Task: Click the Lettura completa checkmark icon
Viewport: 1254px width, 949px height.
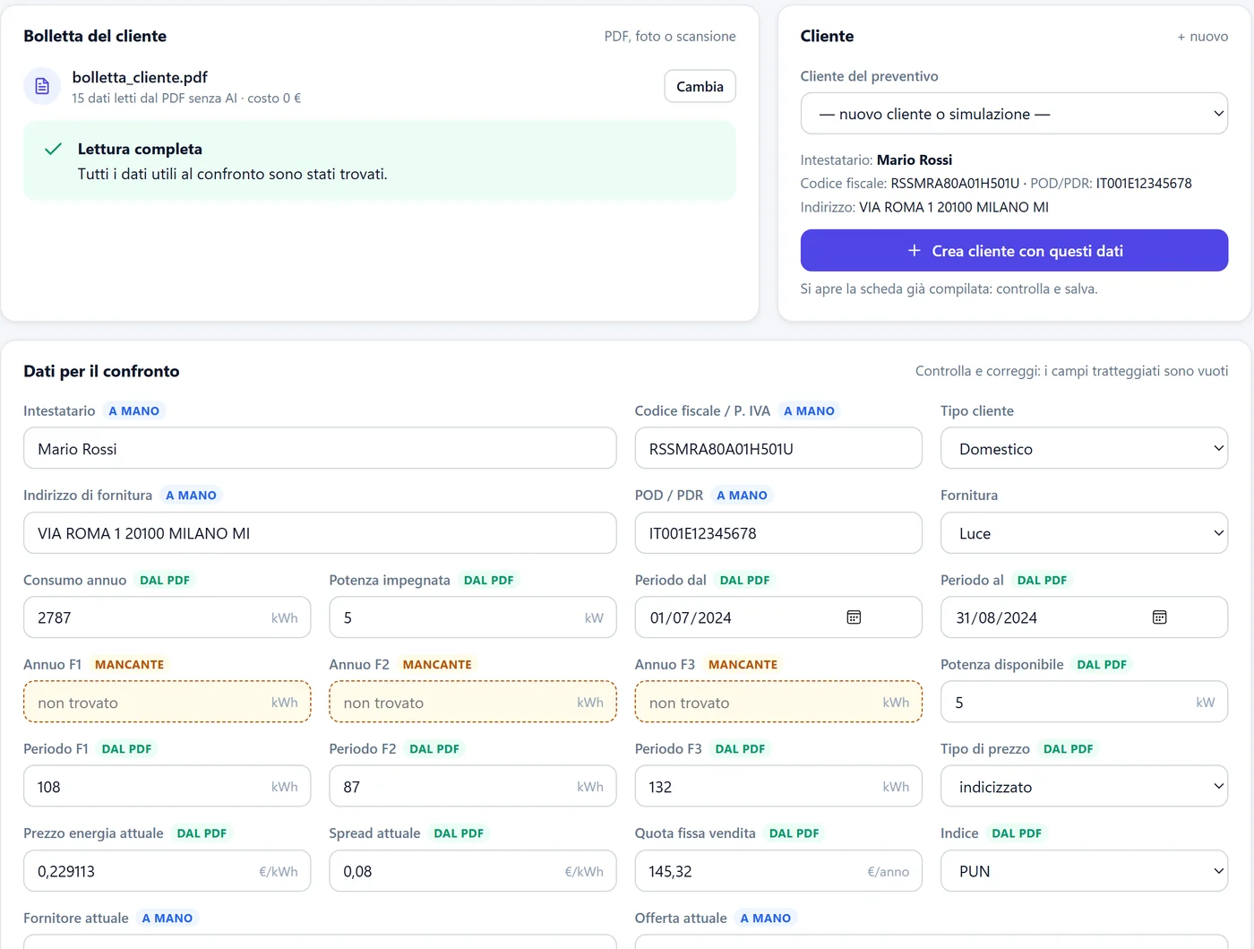Action: coord(53,149)
